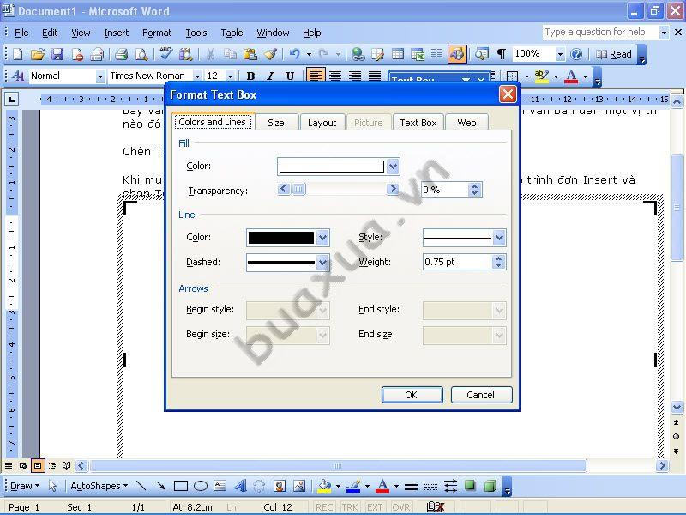The height and width of the screenshot is (515, 686).
Task: Select the Oval drawing tool
Action: point(201,486)
